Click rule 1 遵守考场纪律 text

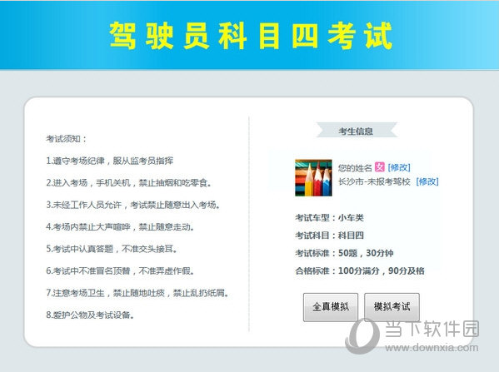pos(110,161)
